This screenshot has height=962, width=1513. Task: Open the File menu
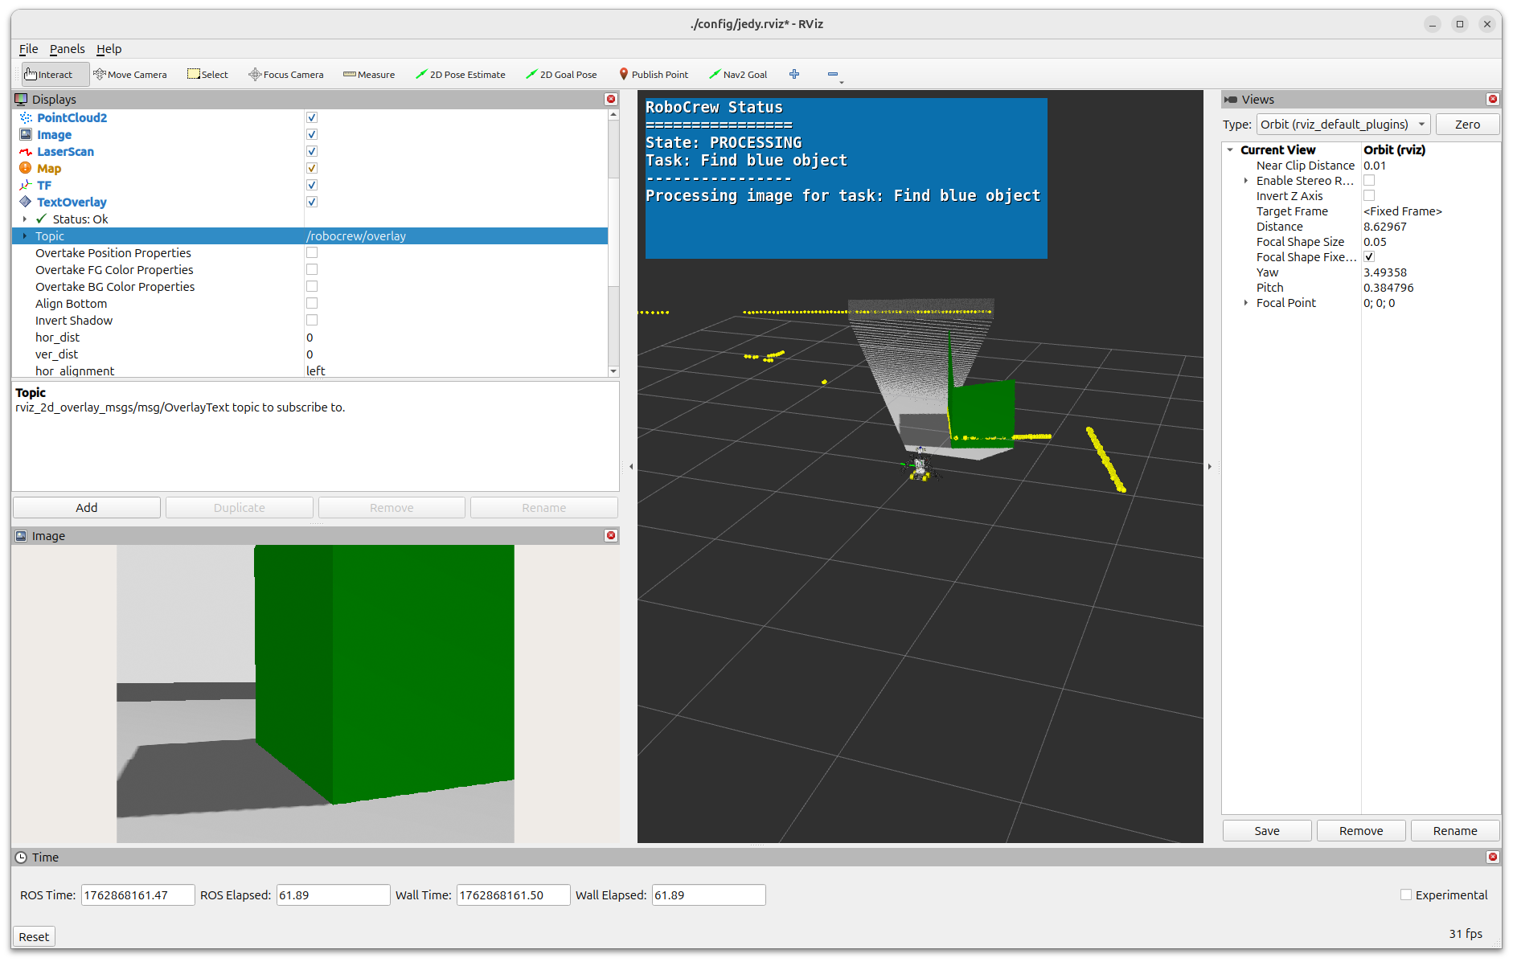point(28,49)
